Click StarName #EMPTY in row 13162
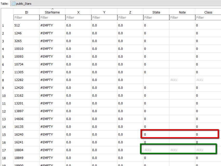Screen dimensions: 221x166 (52, 96)
